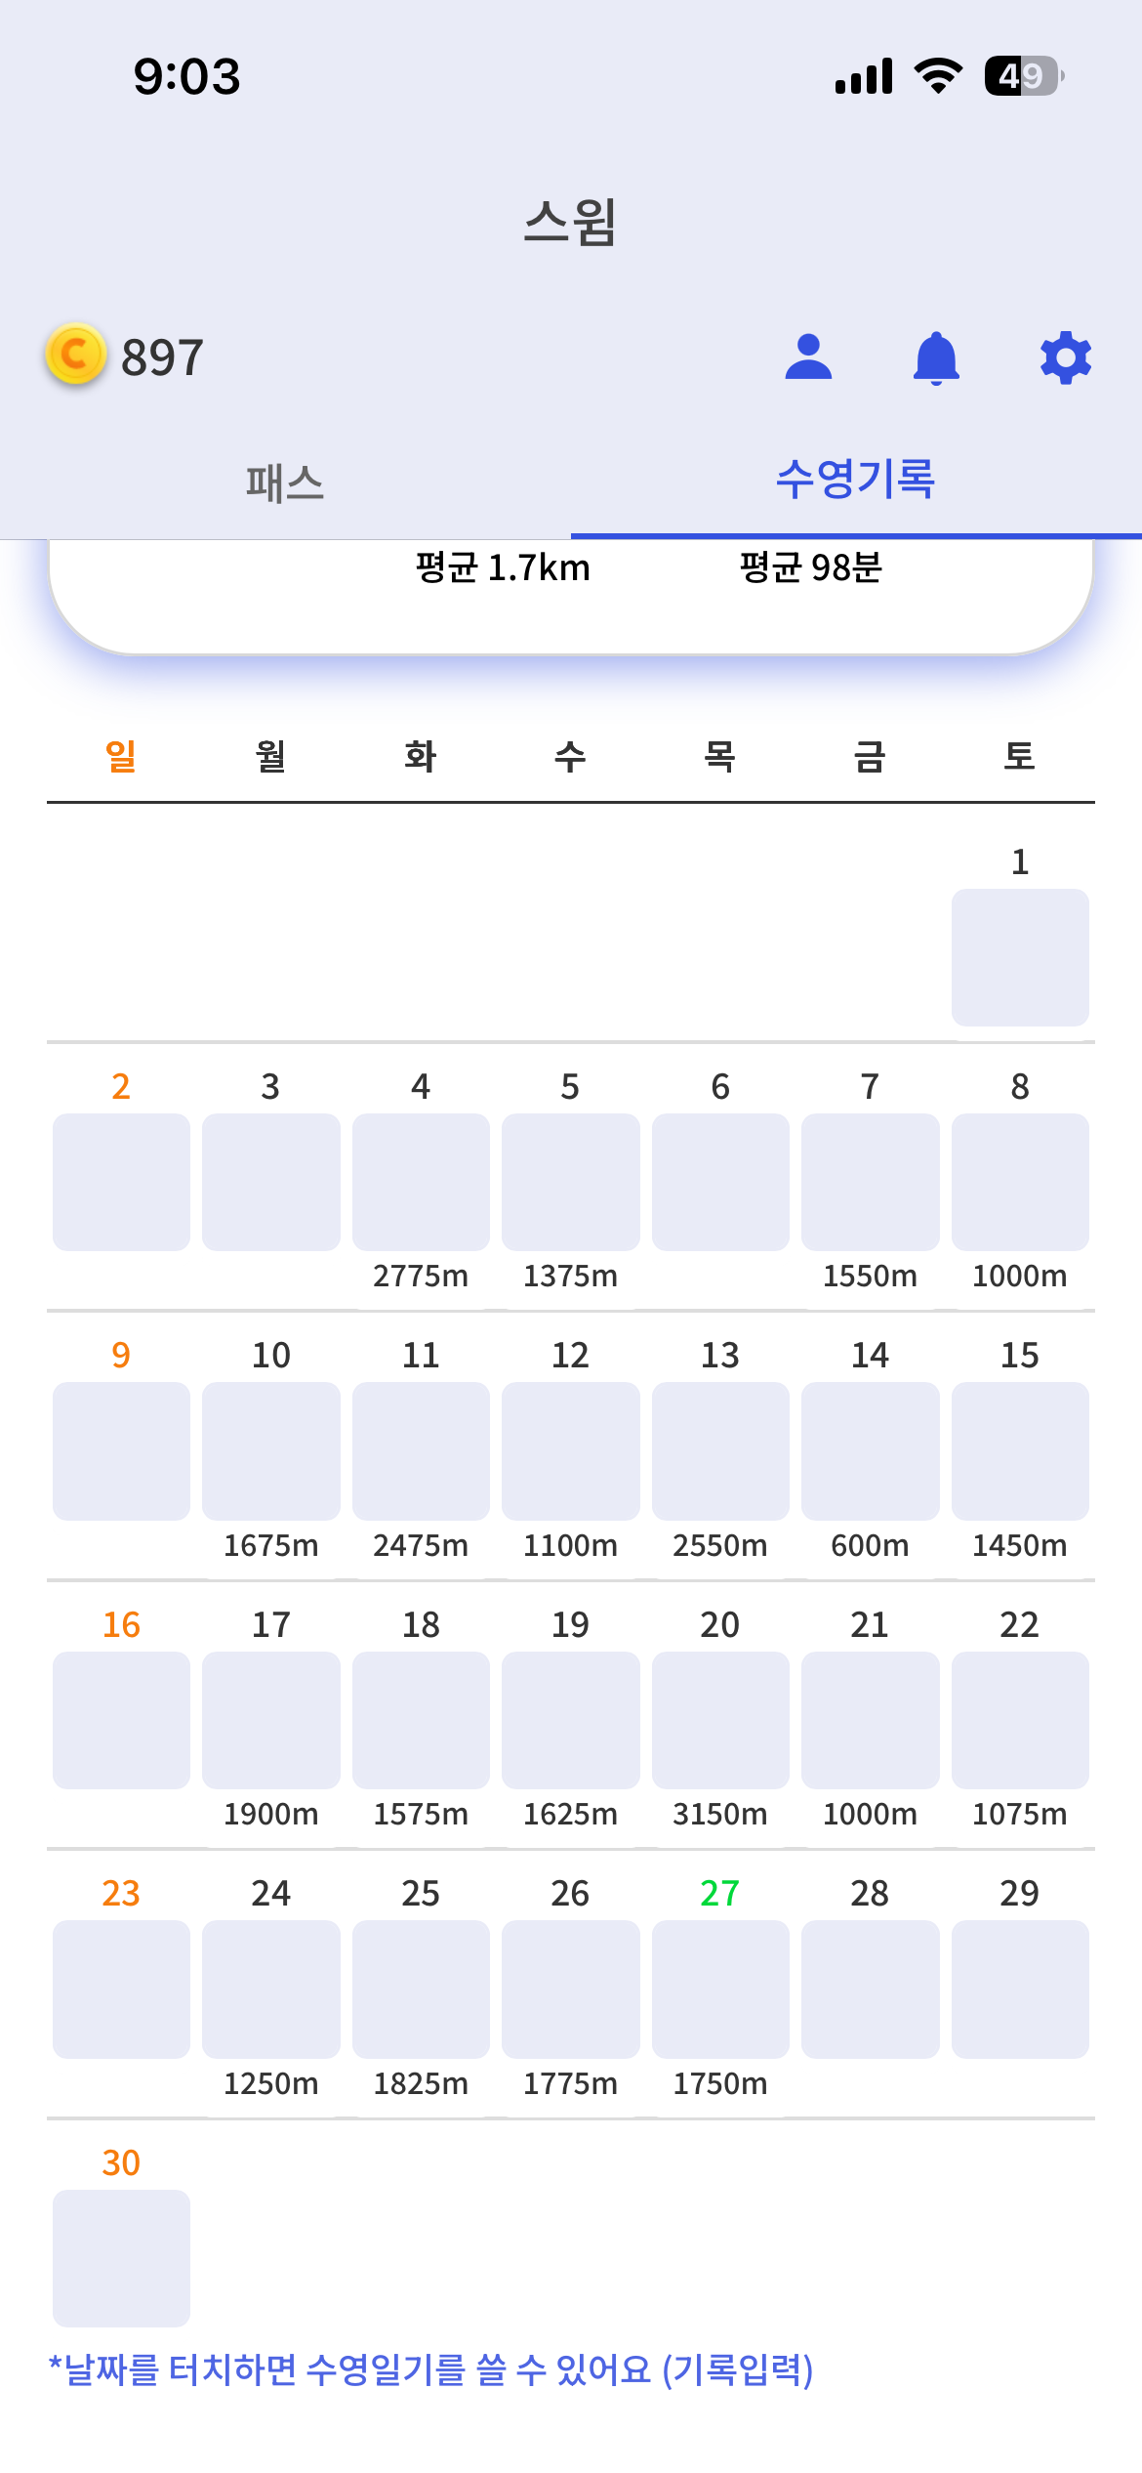Image resolution: width=1142 pixels, height=2473 pixels.
Task: Select day 11 cell with 2475m
Action: click(x=421, y=1450)
